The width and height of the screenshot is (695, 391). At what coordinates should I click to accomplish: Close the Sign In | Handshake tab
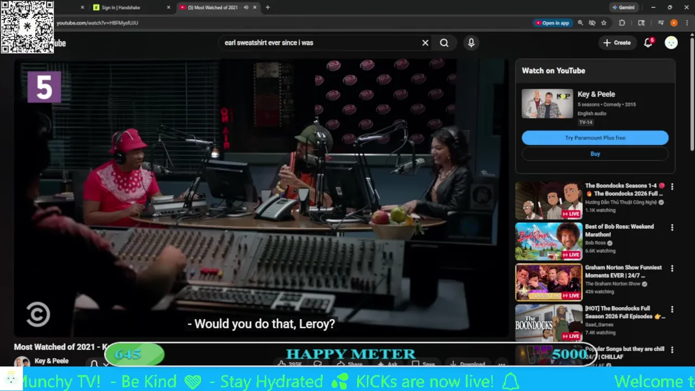168,8
